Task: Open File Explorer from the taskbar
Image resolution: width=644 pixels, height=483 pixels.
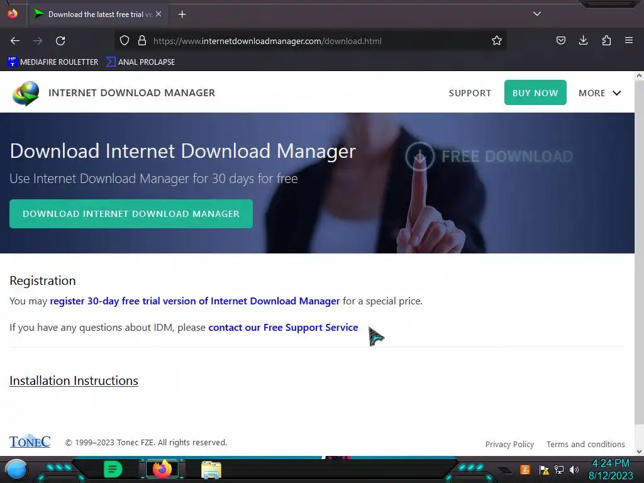Action: click(211, 470)
